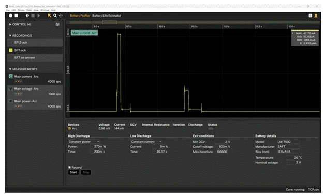Choose the four-arrow pan tool
The image size is (325, 196).
tap(61, 16)
